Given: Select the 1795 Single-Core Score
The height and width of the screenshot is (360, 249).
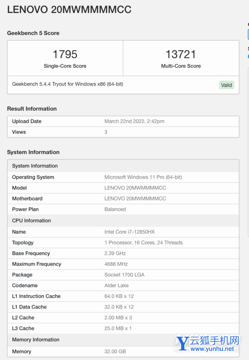Looking at the screenshot, I should (65, 54).
